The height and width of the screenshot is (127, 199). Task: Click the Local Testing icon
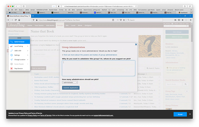12,46
